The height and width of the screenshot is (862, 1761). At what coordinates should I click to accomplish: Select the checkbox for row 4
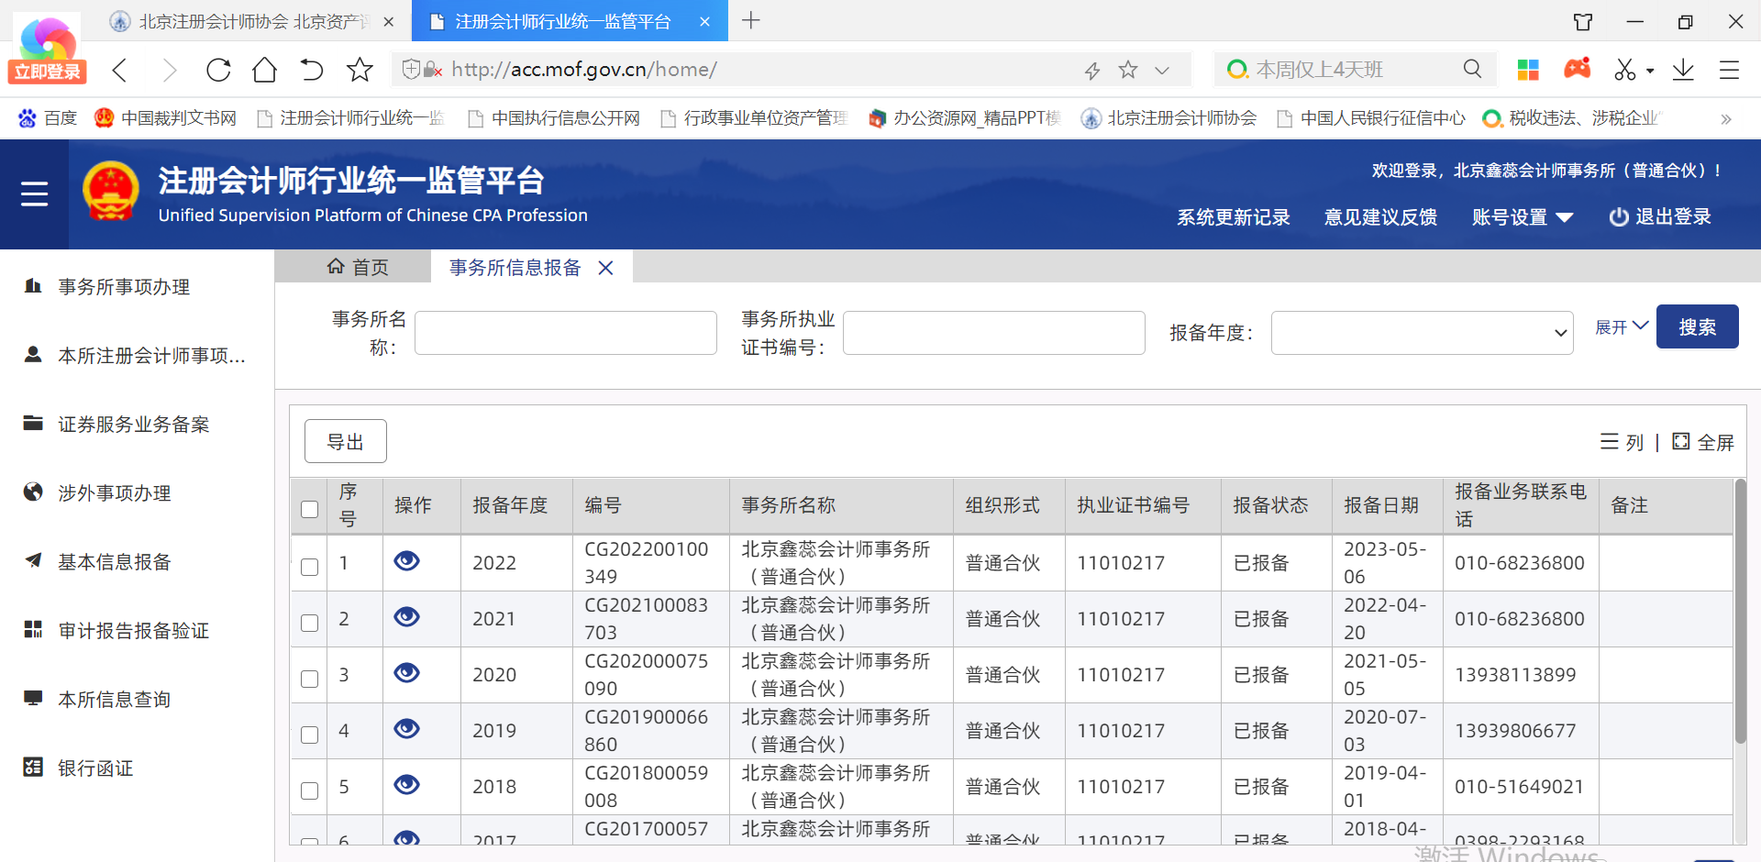click(x=310, y=735)
